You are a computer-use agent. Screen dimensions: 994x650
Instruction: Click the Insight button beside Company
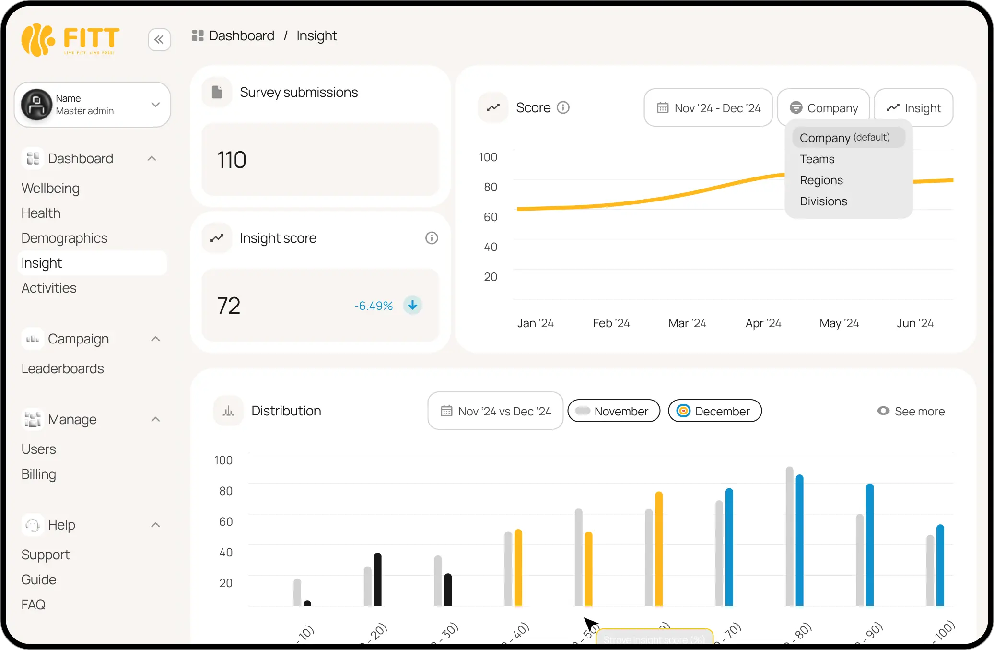pos(913,108)
